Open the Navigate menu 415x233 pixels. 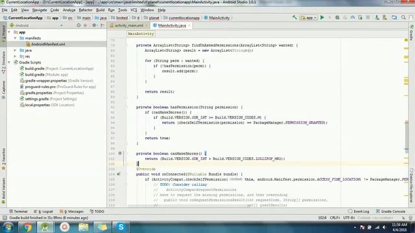[x=40, y=10]
